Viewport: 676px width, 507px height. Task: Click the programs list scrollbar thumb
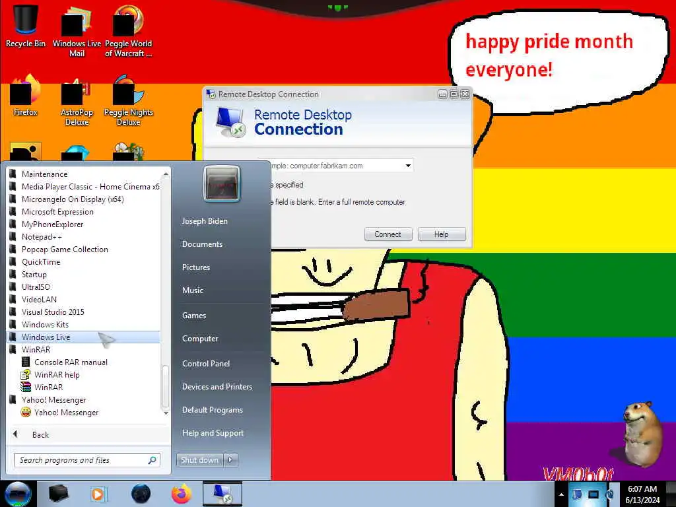point(165,387)
